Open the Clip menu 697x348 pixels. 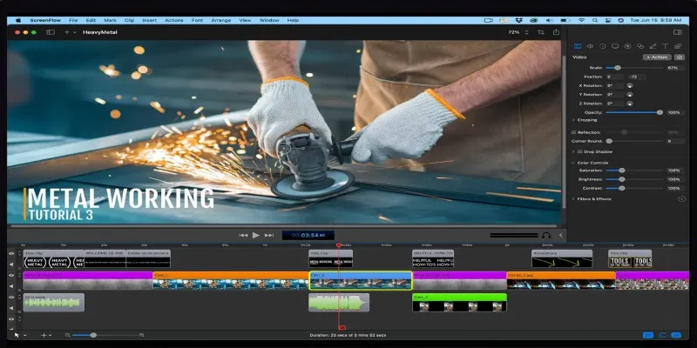129,20
